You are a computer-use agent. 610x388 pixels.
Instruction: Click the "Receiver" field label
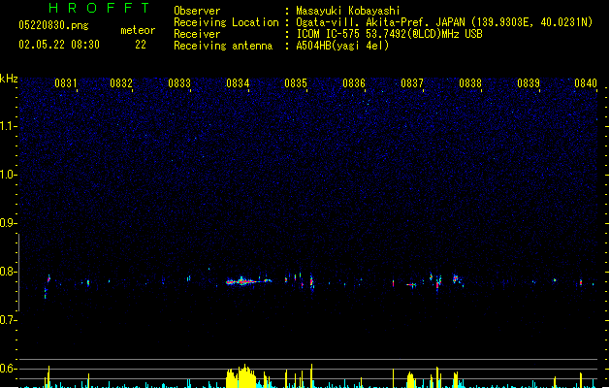click(x=197, y=34)
